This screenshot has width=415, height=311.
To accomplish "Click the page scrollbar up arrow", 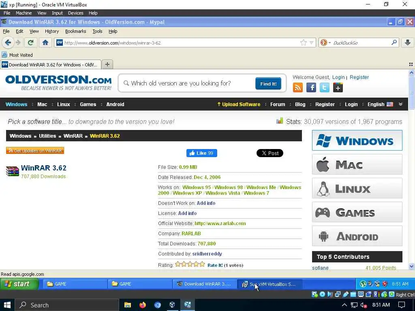I will coord(411,72).
